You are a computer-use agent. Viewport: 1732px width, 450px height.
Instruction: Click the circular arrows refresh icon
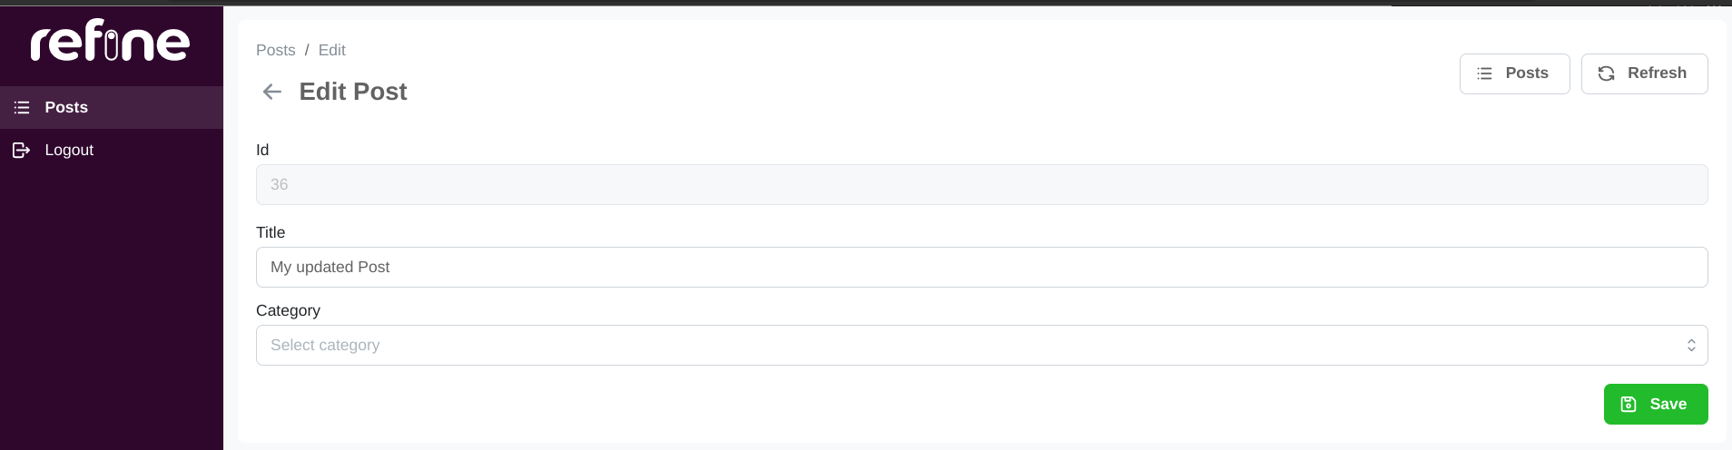click(x=1607, y=73)
